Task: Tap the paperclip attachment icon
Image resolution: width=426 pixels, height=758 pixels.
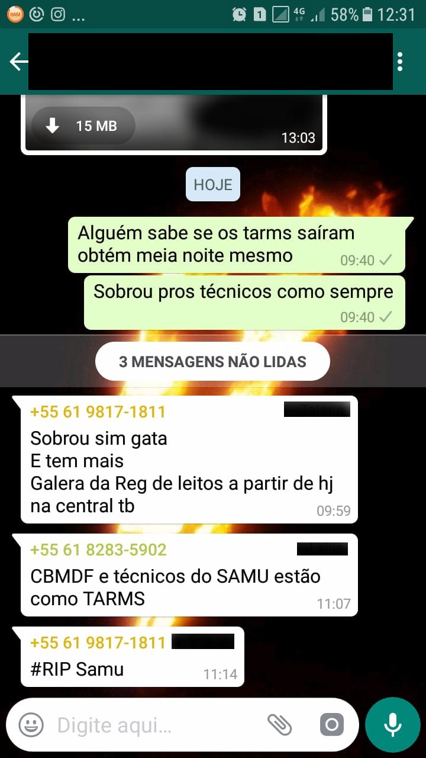Action: [x=280, y=725]
